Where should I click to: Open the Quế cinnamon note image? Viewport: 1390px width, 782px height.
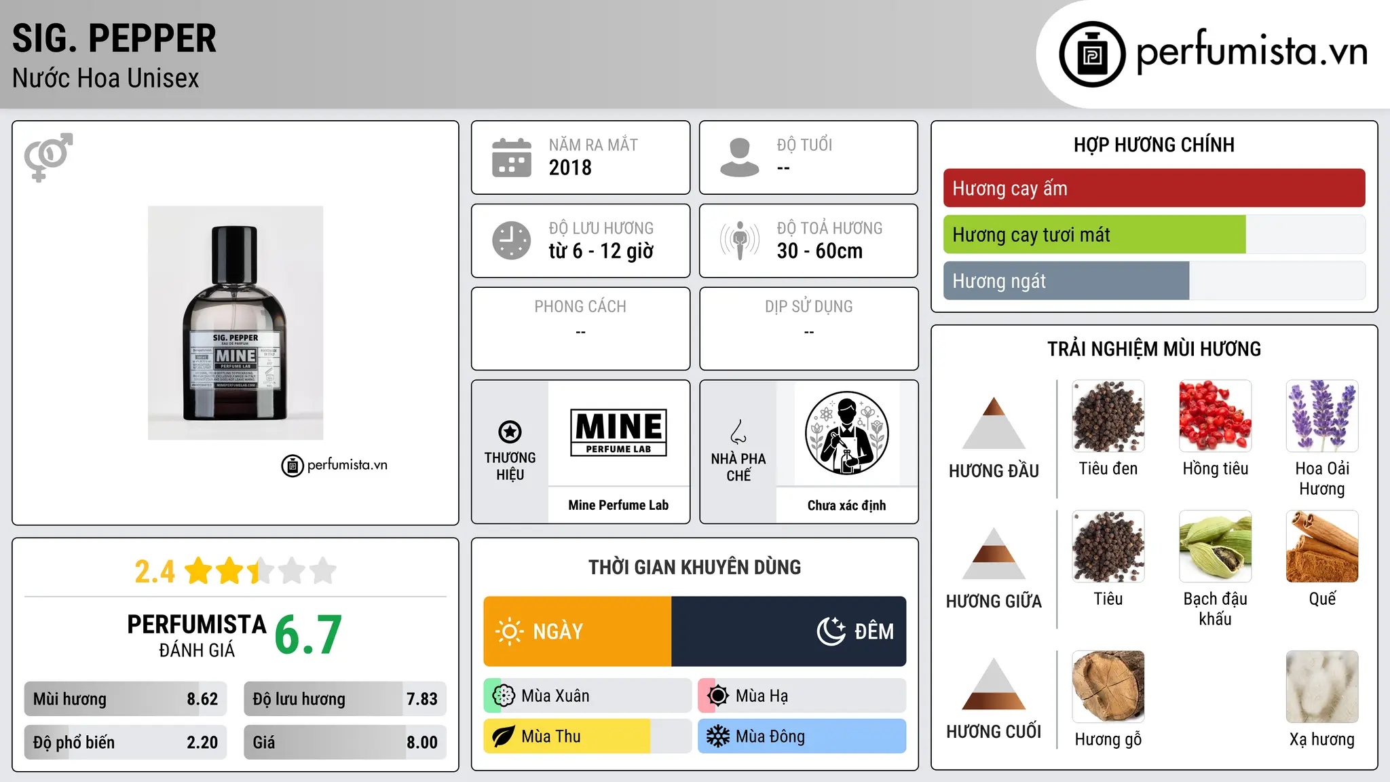pyautogui.click(x=1322, y=546)
